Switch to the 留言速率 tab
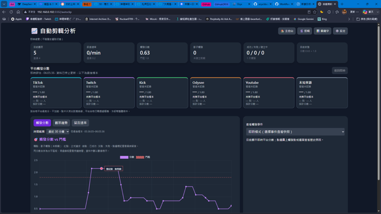 click(x=80, y=123)
